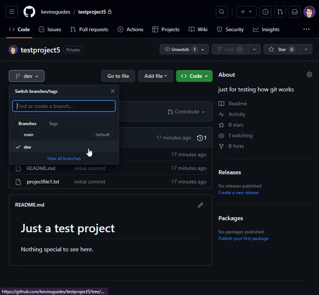Open the create new plus menu
This screenshot has width=319, height=295.
coord(246,12)
